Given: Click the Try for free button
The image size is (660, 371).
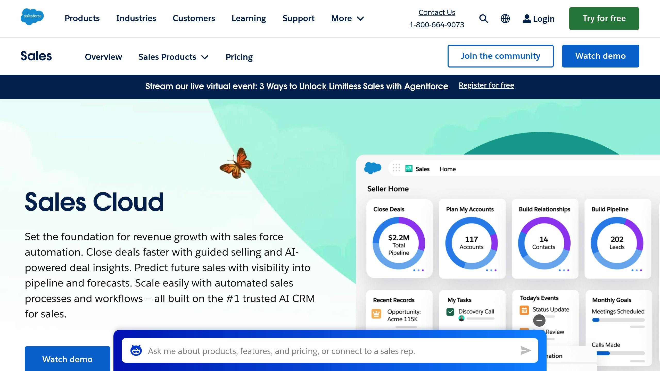Looking at the screenshot, I should (x=604, y=19).
